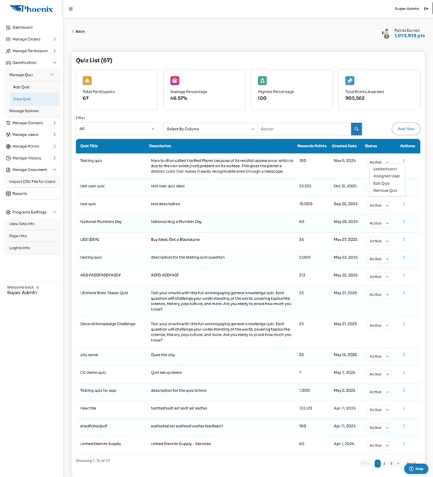Click into the Search input field
Viewport: 433px width, 477px height.
pos(304,129)
